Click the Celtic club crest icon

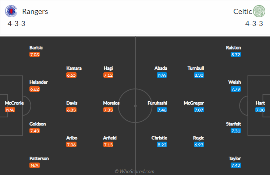pyautogui.click(x=259, y=11)
